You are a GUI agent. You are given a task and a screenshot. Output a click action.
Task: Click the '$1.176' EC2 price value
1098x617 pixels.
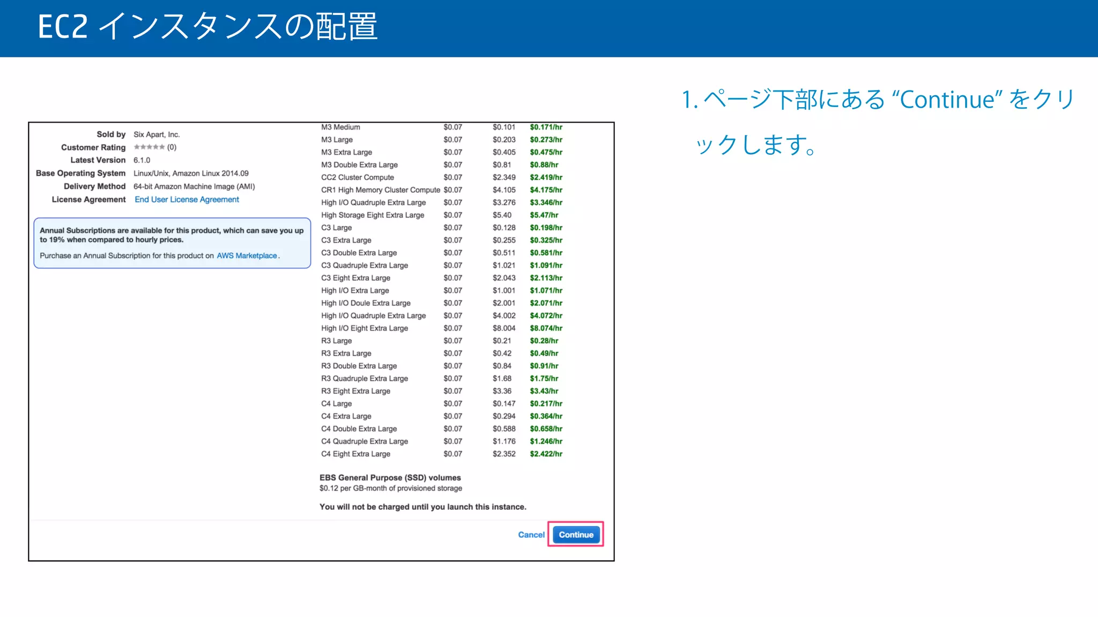tap(504, 442)
